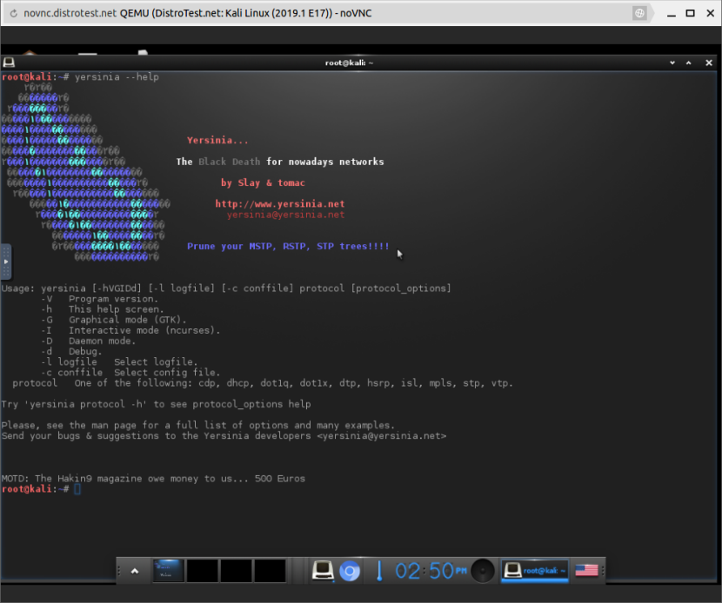Click the browser translate icon in title bar
Screen dimensions: 722x603
point(639,13)
